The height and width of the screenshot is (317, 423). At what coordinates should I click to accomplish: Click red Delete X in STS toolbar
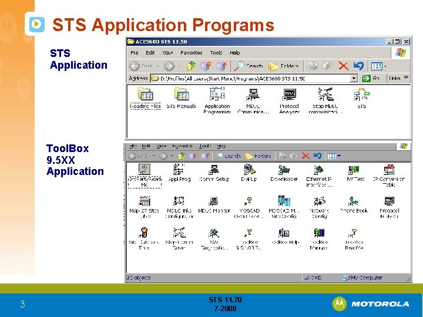coord(343,66)
